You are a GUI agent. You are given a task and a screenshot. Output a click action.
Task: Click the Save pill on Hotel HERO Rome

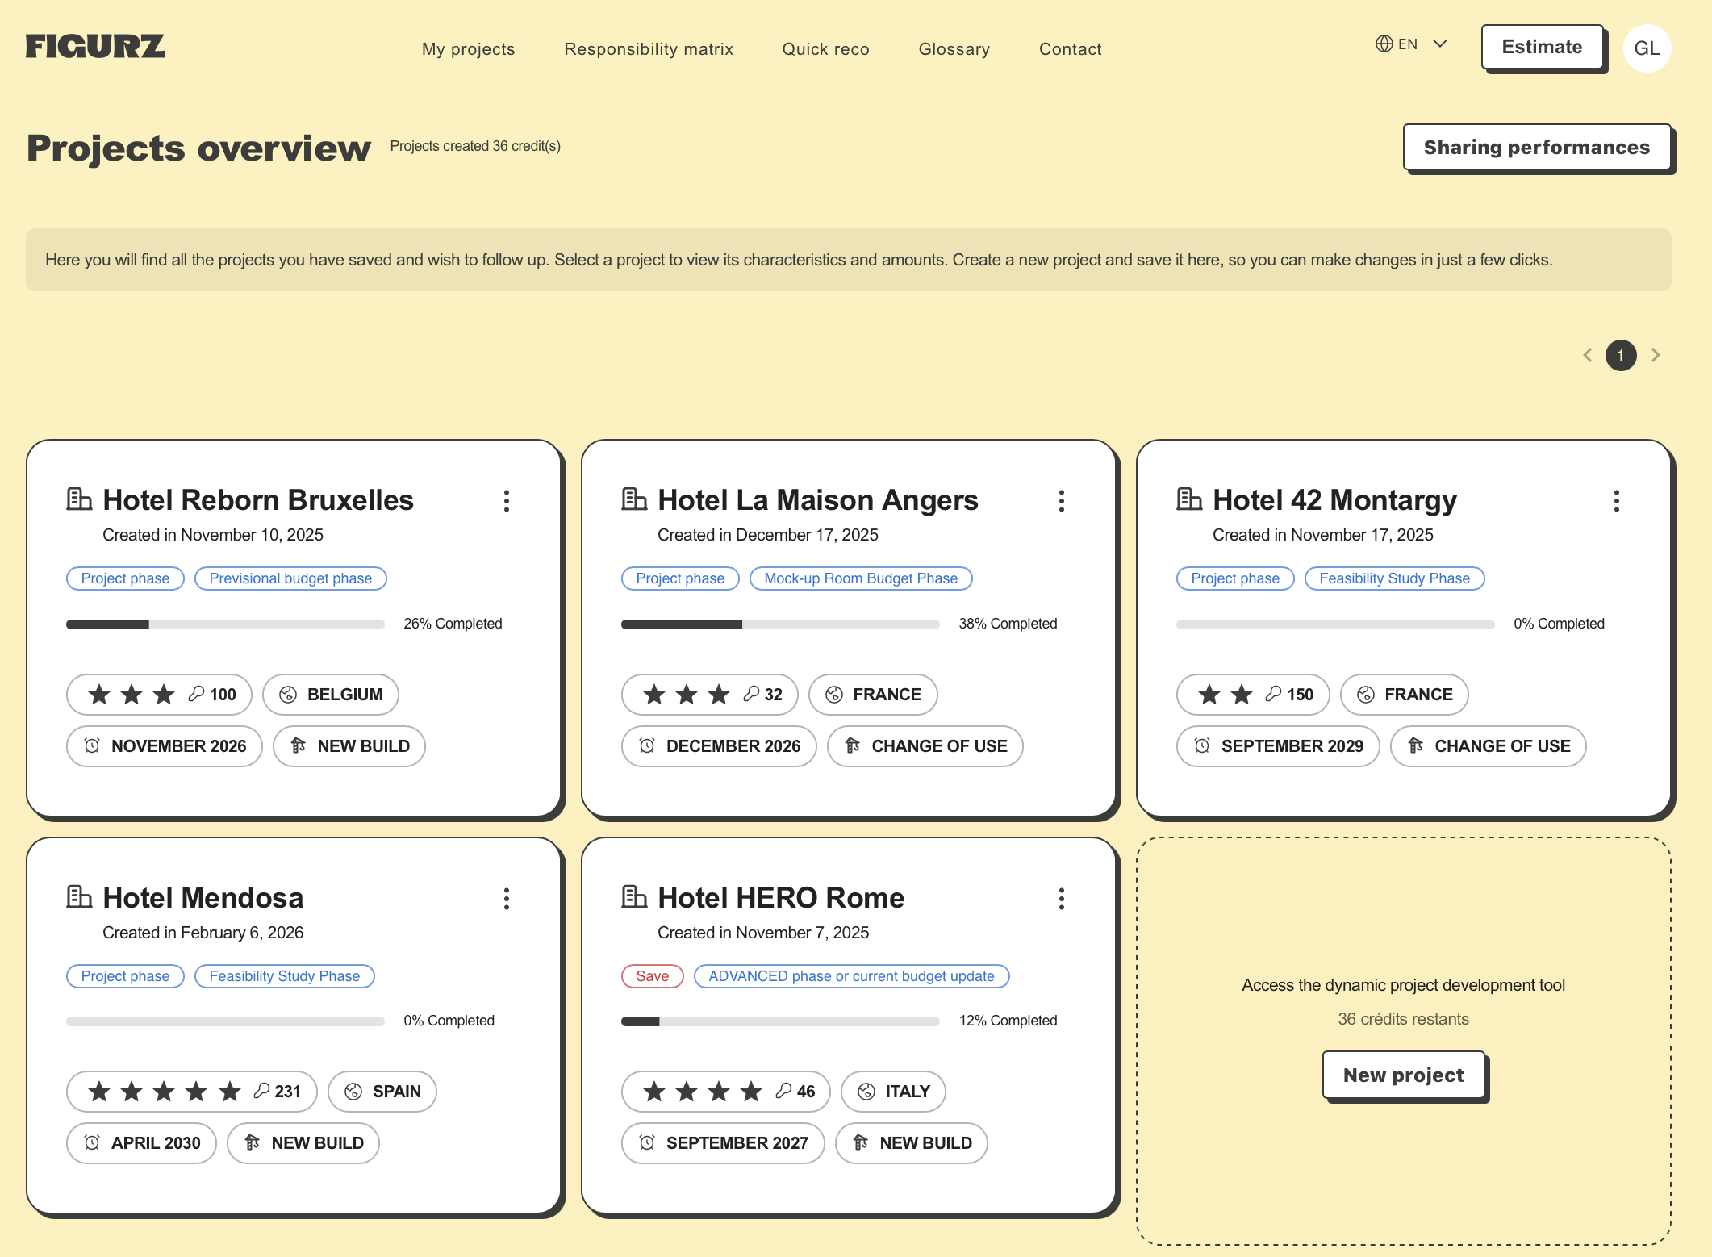point(652,975)
